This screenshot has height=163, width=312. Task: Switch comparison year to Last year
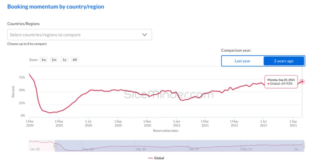(x=242, y=61)
